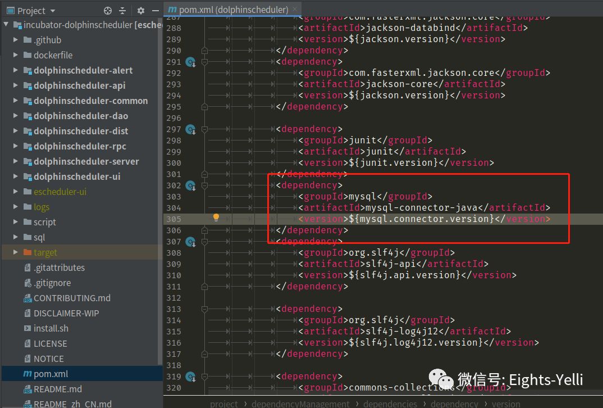This screenshot has height=408, width=603.
Task: Select the target folder
Action: (x=45, y=252)
